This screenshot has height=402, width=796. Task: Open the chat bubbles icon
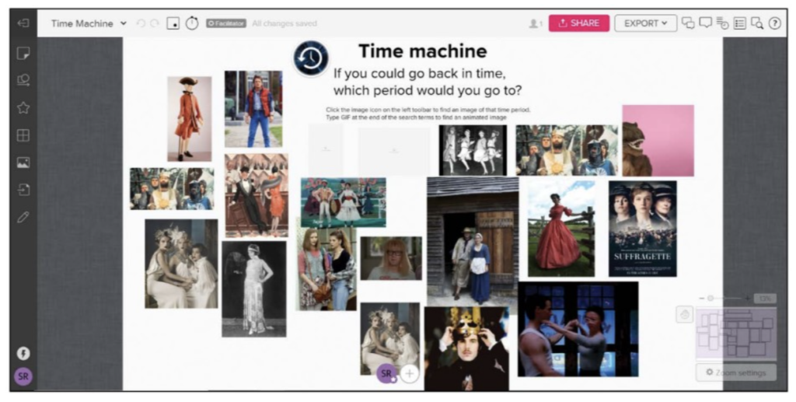point(688,23)
